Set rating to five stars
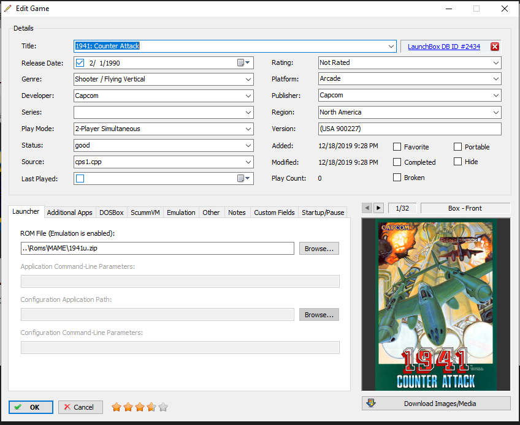Viewport: 520px width, 425px height. pos(163,407)
